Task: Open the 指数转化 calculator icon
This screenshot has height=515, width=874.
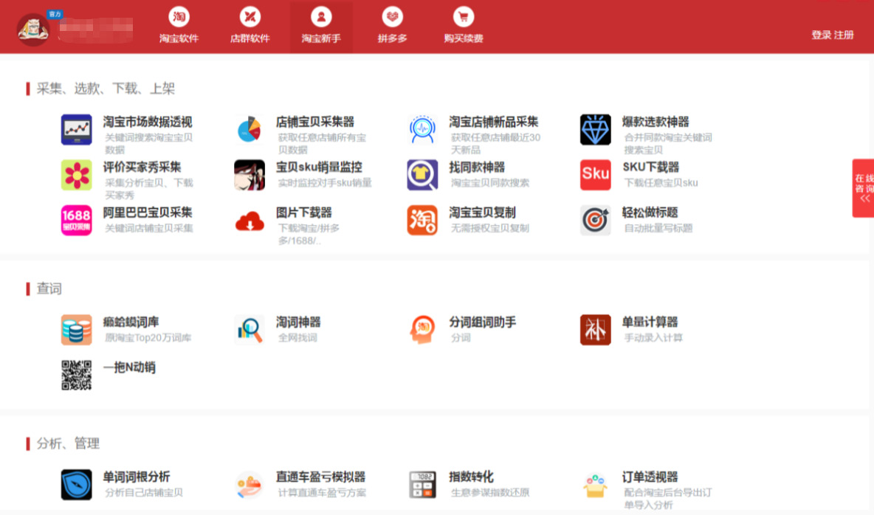Action: pyautogui.click(x=422, y=484)
